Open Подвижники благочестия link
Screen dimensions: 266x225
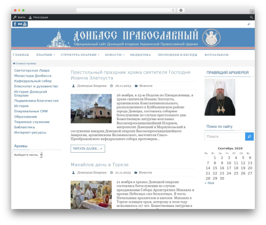coord(36,101)
